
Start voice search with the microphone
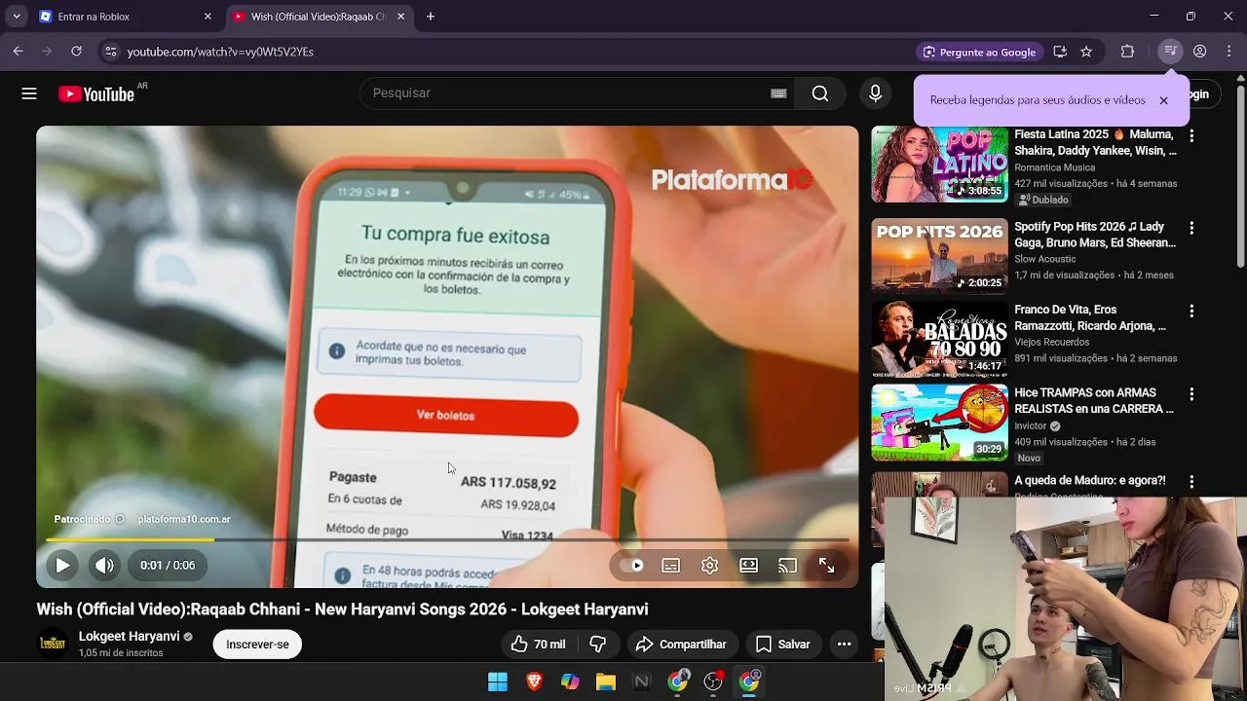click(875, 93)
